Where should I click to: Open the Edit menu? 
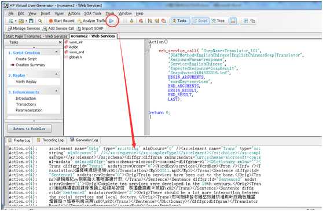point(21,13)
